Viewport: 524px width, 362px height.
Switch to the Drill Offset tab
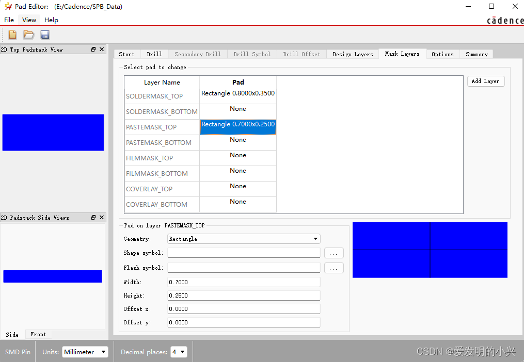302,54
